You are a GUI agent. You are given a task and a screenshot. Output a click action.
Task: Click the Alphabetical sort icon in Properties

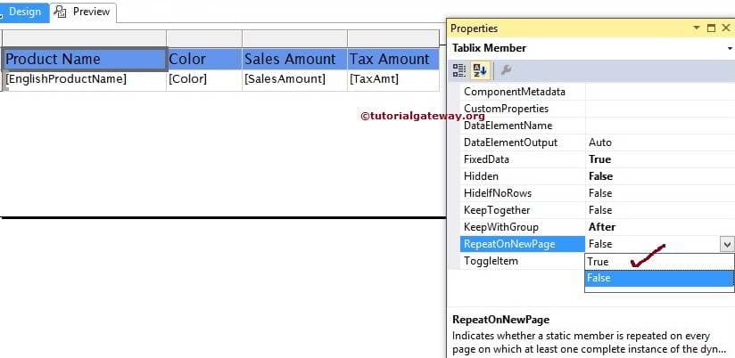pos(480,70)
